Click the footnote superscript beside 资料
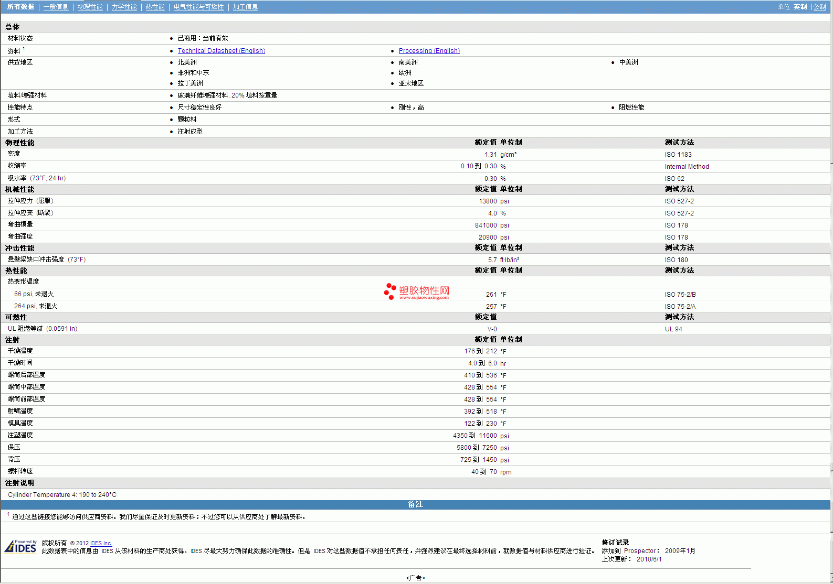This screenshot has width=833, height=584. click(x=24, y=49)
